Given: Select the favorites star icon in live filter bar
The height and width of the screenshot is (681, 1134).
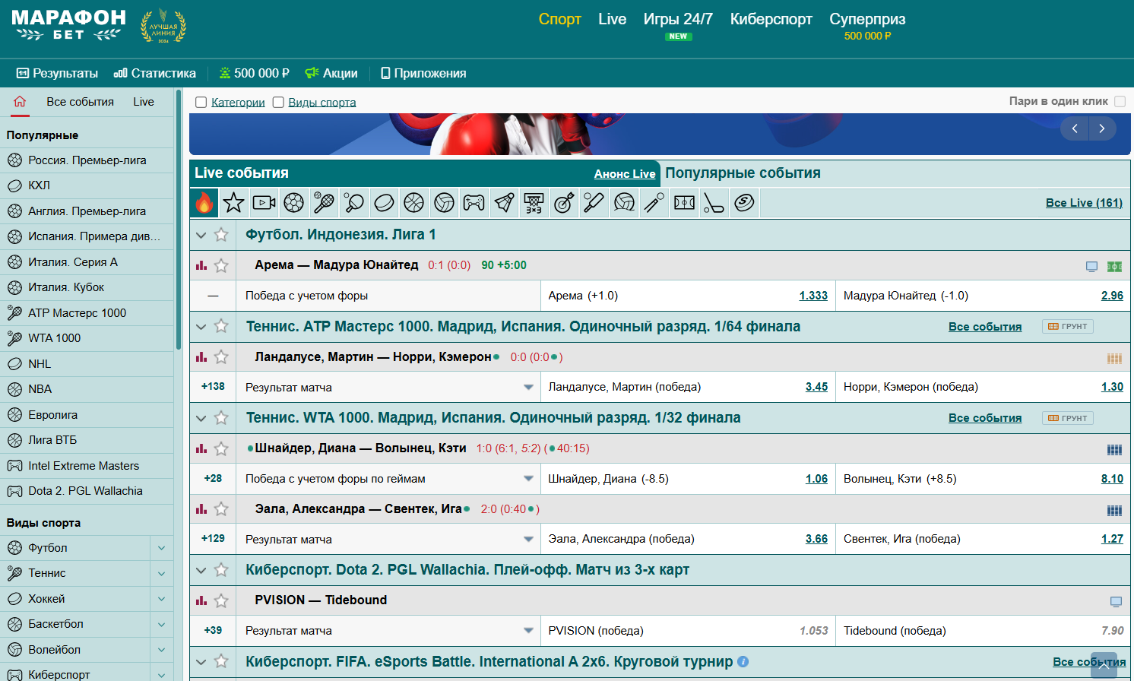Looking at the screenshot, I should pos(234,203).
